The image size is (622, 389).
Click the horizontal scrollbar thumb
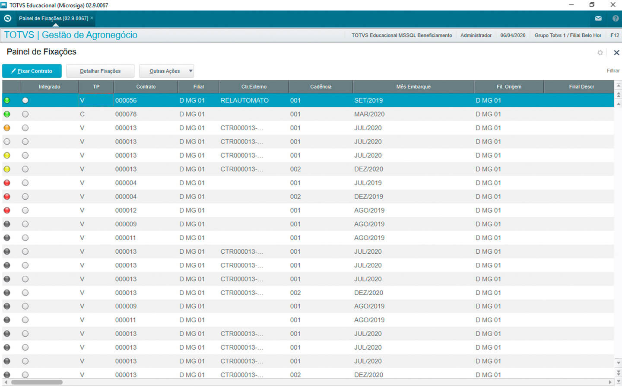click(37, 382)
